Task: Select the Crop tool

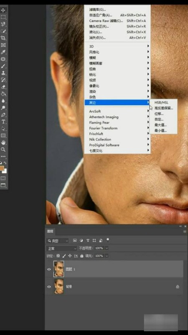Action: [x=3, y=38]
